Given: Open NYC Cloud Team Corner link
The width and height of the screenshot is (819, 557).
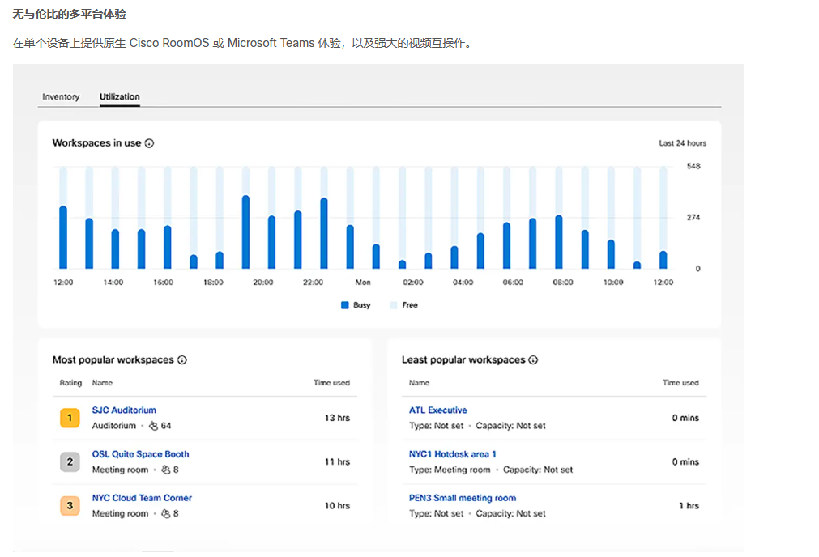Looking at the screenshot, I should (142, 498).
